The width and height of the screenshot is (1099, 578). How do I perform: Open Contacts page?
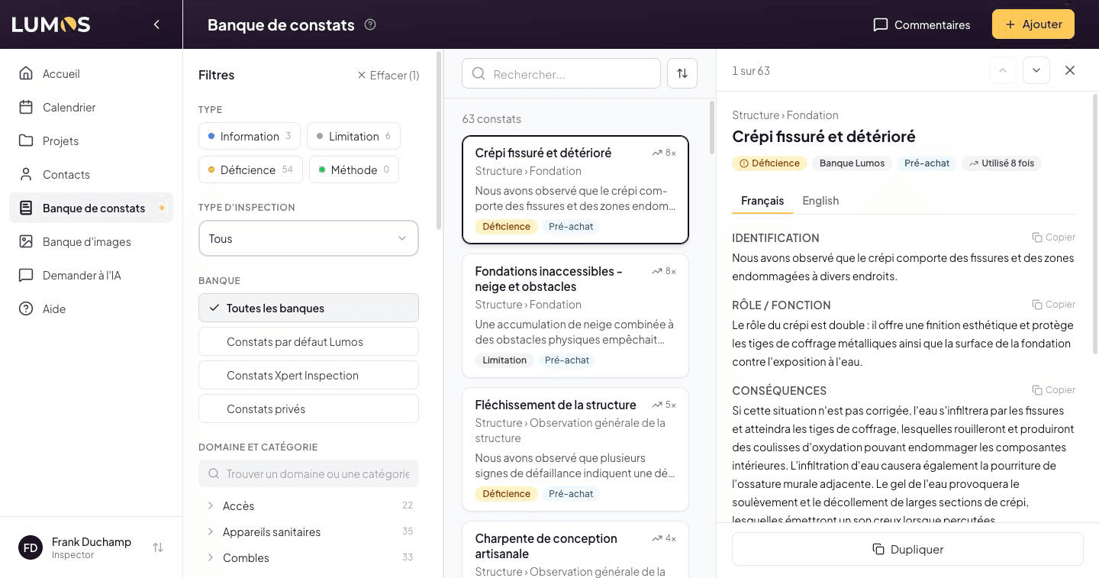[x=91, y=174]
